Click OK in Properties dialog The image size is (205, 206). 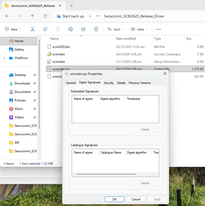(114, 199)
